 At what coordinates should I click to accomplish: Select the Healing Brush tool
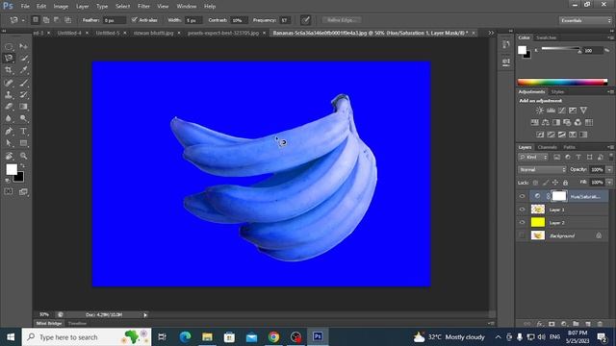(9, 83)
